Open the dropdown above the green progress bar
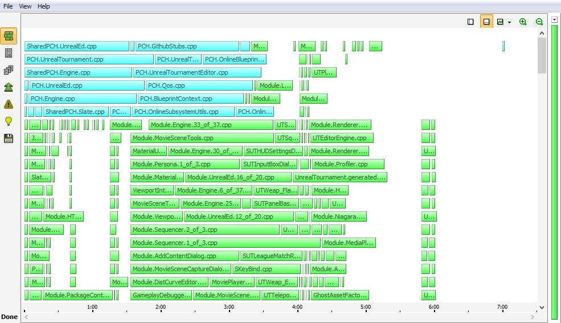 pyautogui.click(x=555, y=19)
